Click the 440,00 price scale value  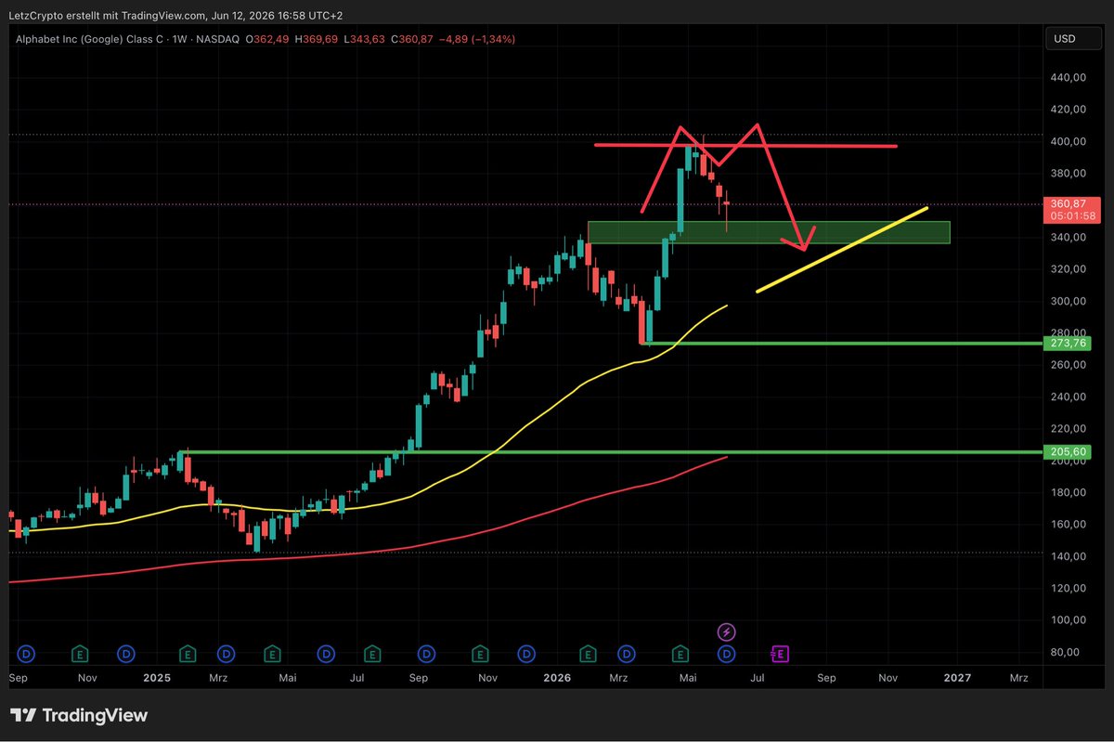pos(1068,77)
